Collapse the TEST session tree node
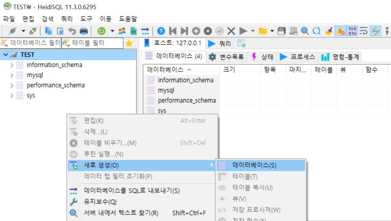The height and width of the screenshot is (221, 391). tap(6, 55)
